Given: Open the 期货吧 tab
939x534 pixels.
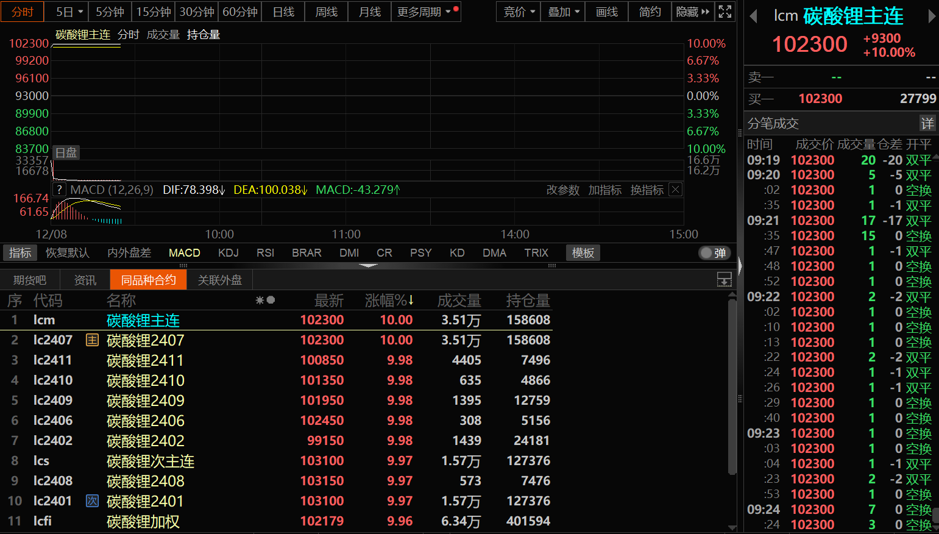Looking at the screenshot, I should tap(30, 280).
